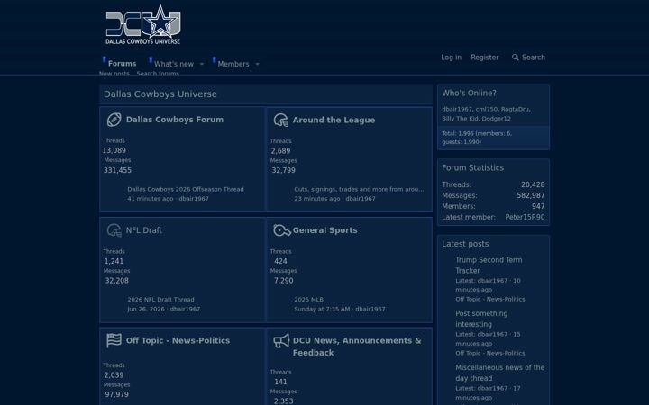The height and width of the screenshot is (405, 649).
Task: Click the Sunday at 7:35 AM timestamp
Action: click(322, 309)
